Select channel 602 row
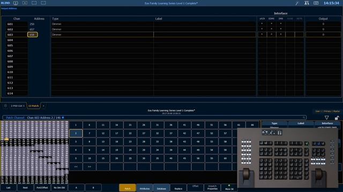Image resolution: width=343 pixels, height=192 pixels. point(173,29)
